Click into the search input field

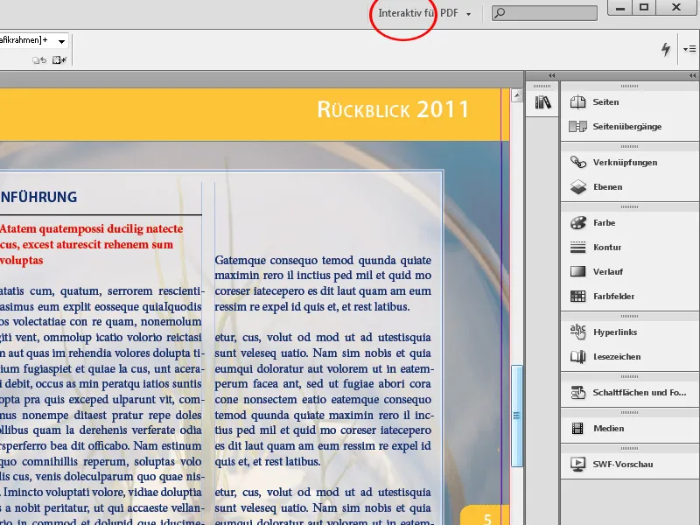click(544, 12)
